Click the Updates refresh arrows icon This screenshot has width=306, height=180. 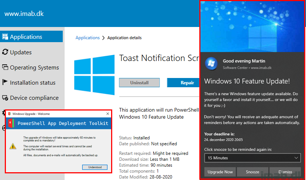click(5, 52)
